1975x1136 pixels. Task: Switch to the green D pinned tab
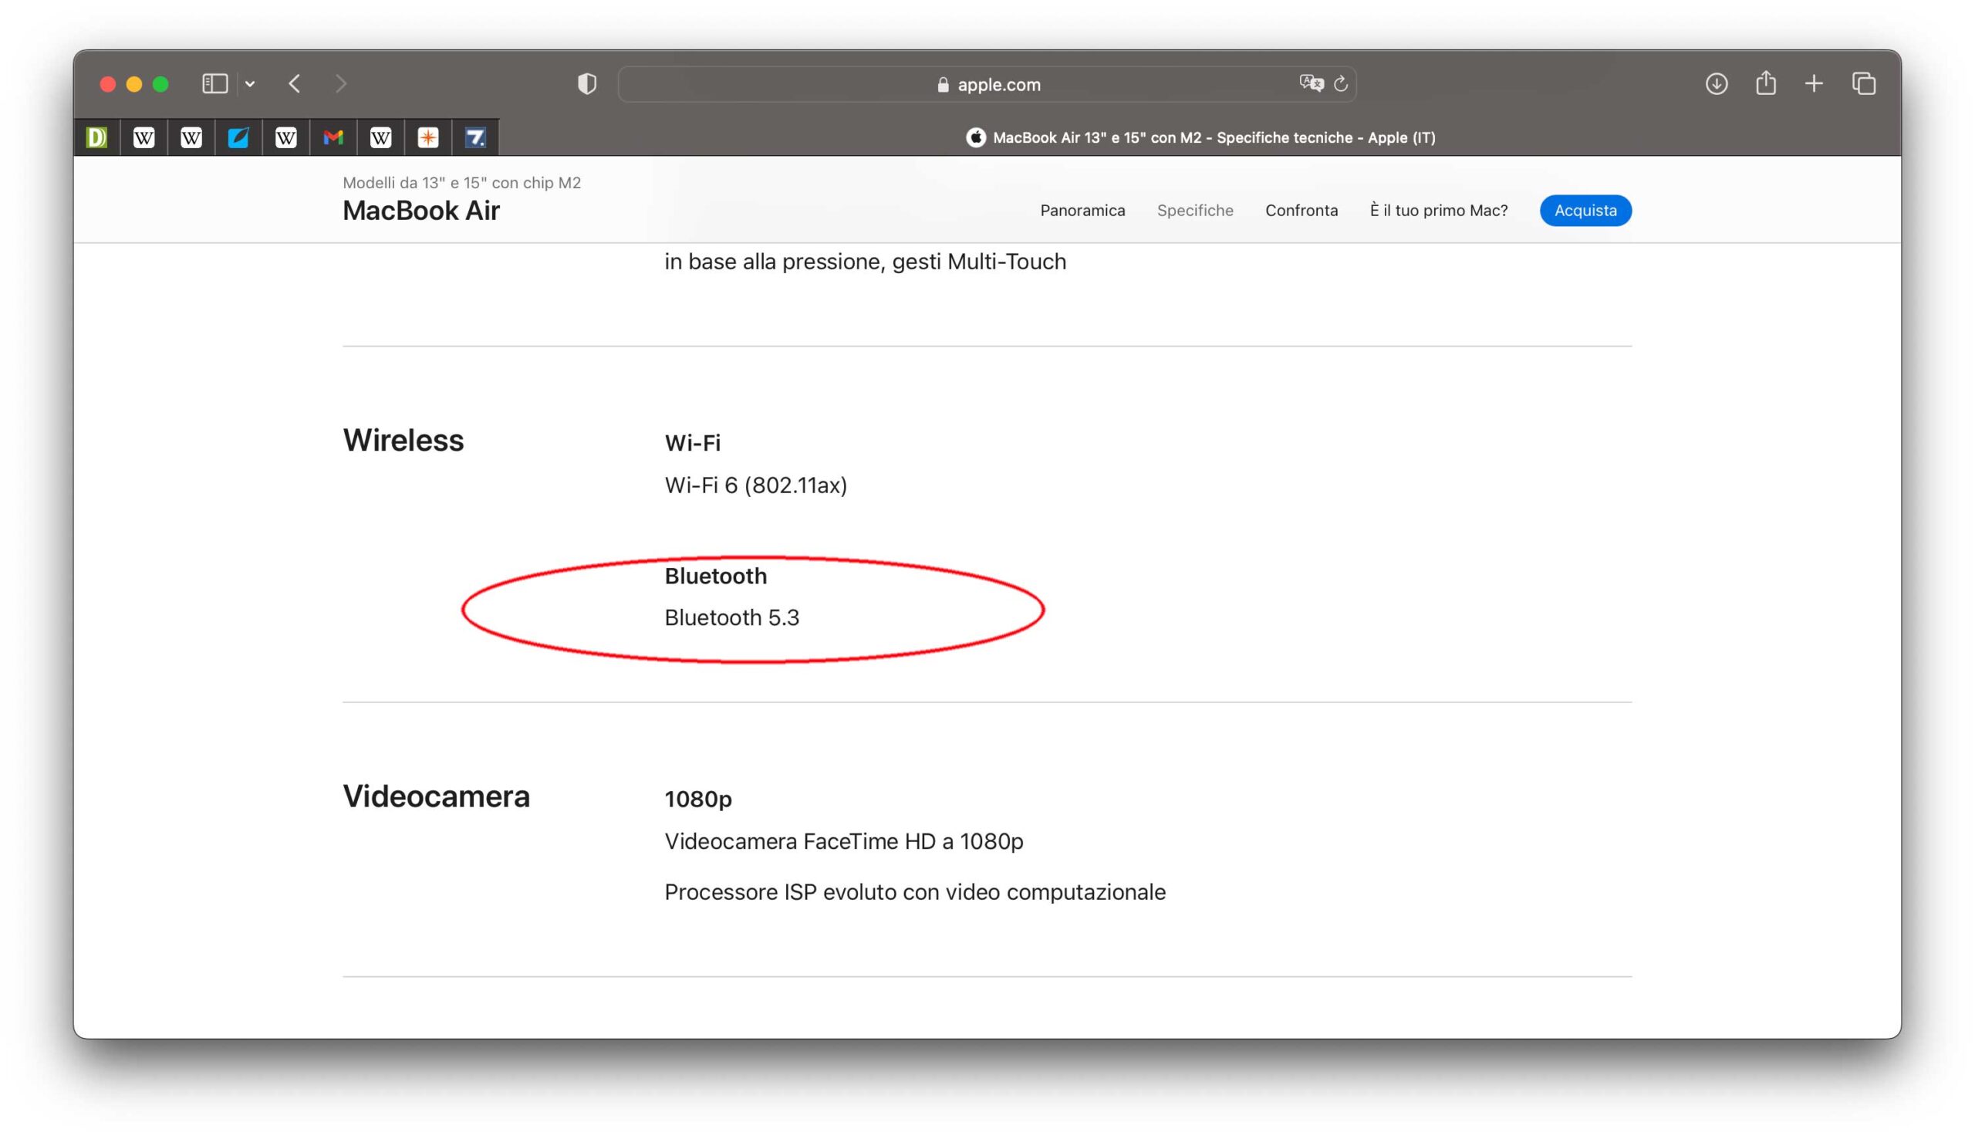click(96, 138)
